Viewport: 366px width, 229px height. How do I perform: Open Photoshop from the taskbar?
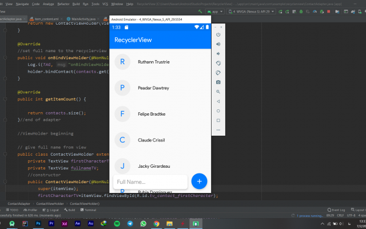pyautogui.click(x=38, y=224)
